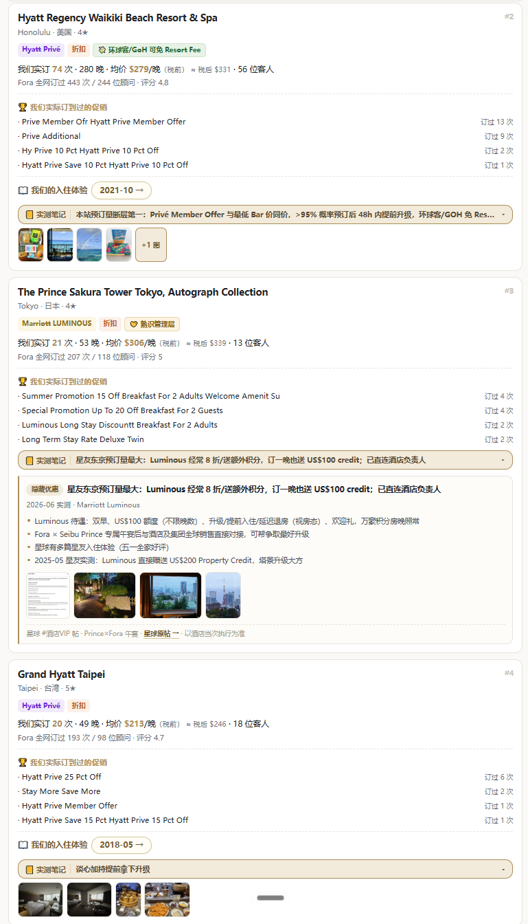
Task: Select the Prive Member Ofr Hyatt Prive Member Offer row
Action: coord(265,122)
